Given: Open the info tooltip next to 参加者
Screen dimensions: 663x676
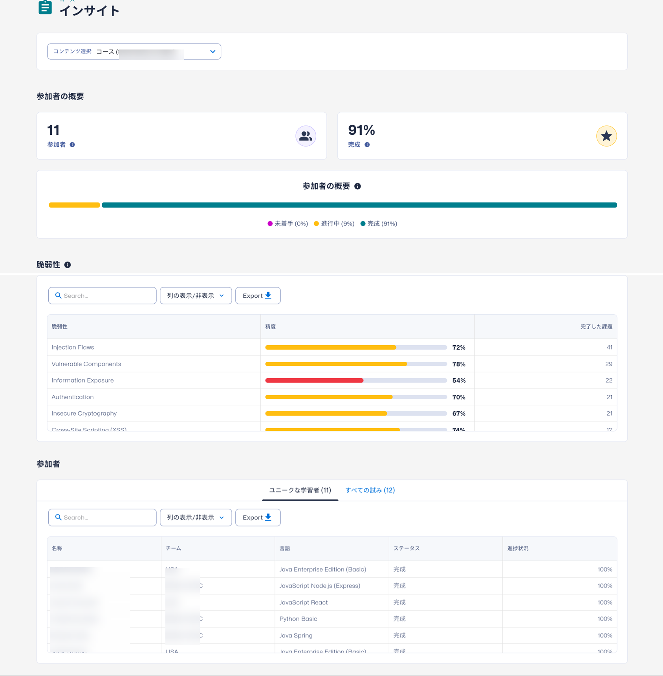Looking at the screenshot, I should pos(72,145).
